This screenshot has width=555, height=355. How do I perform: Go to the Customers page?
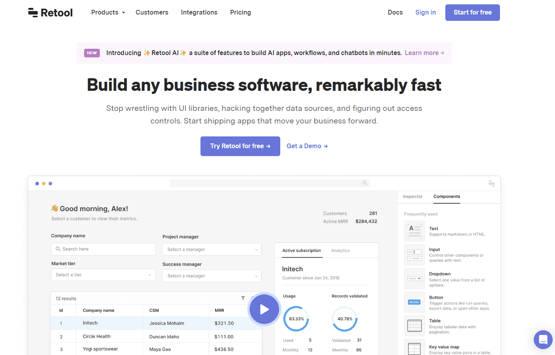(152, 13)
